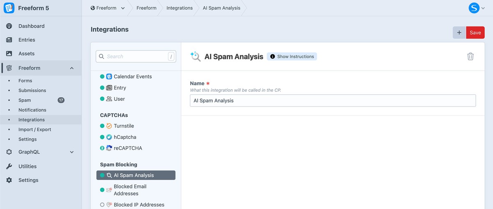Click the AI Spam Analysis breadcrumb

pos(221,8)
